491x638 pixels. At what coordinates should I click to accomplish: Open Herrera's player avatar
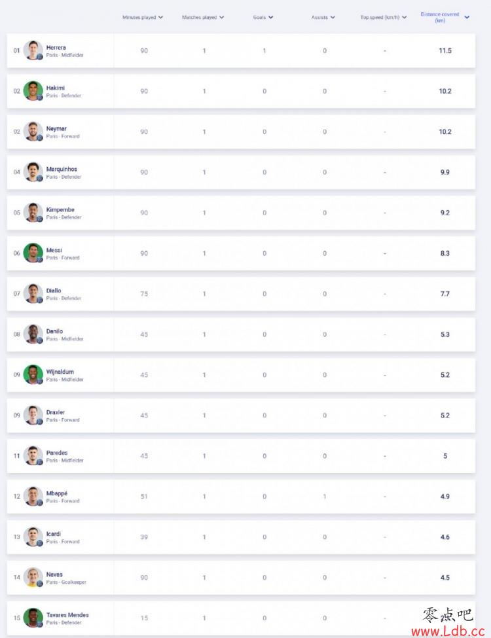click(33, 50)
